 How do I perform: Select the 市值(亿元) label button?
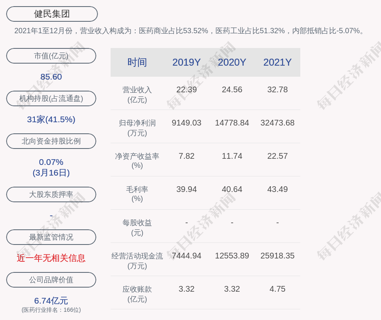tap(51, 56)
